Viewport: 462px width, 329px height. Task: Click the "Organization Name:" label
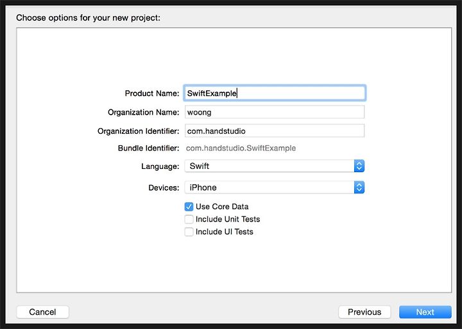click(144, 112)
